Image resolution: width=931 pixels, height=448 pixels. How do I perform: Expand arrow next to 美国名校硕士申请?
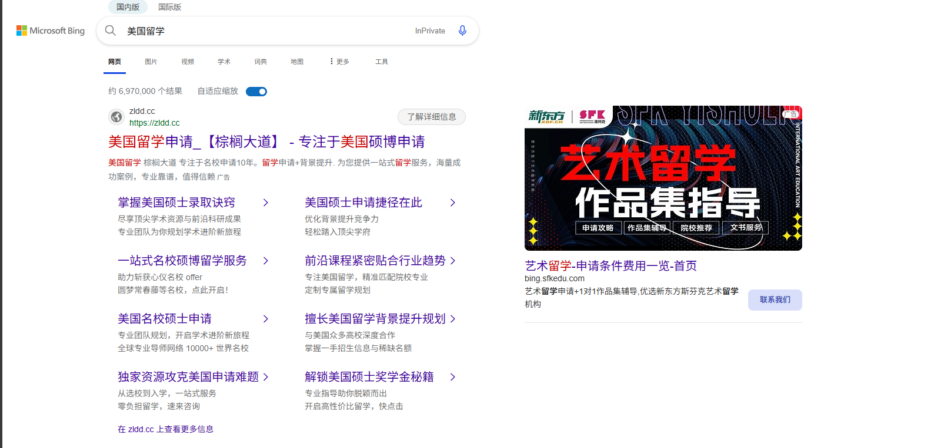coord(266,319)
